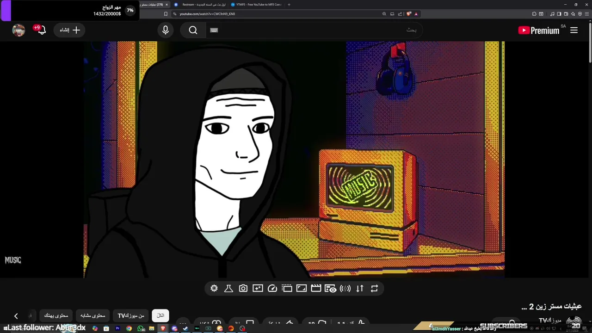592x333 pixels.
Task: Click the magnifier search button
Action: pos(193,31)
